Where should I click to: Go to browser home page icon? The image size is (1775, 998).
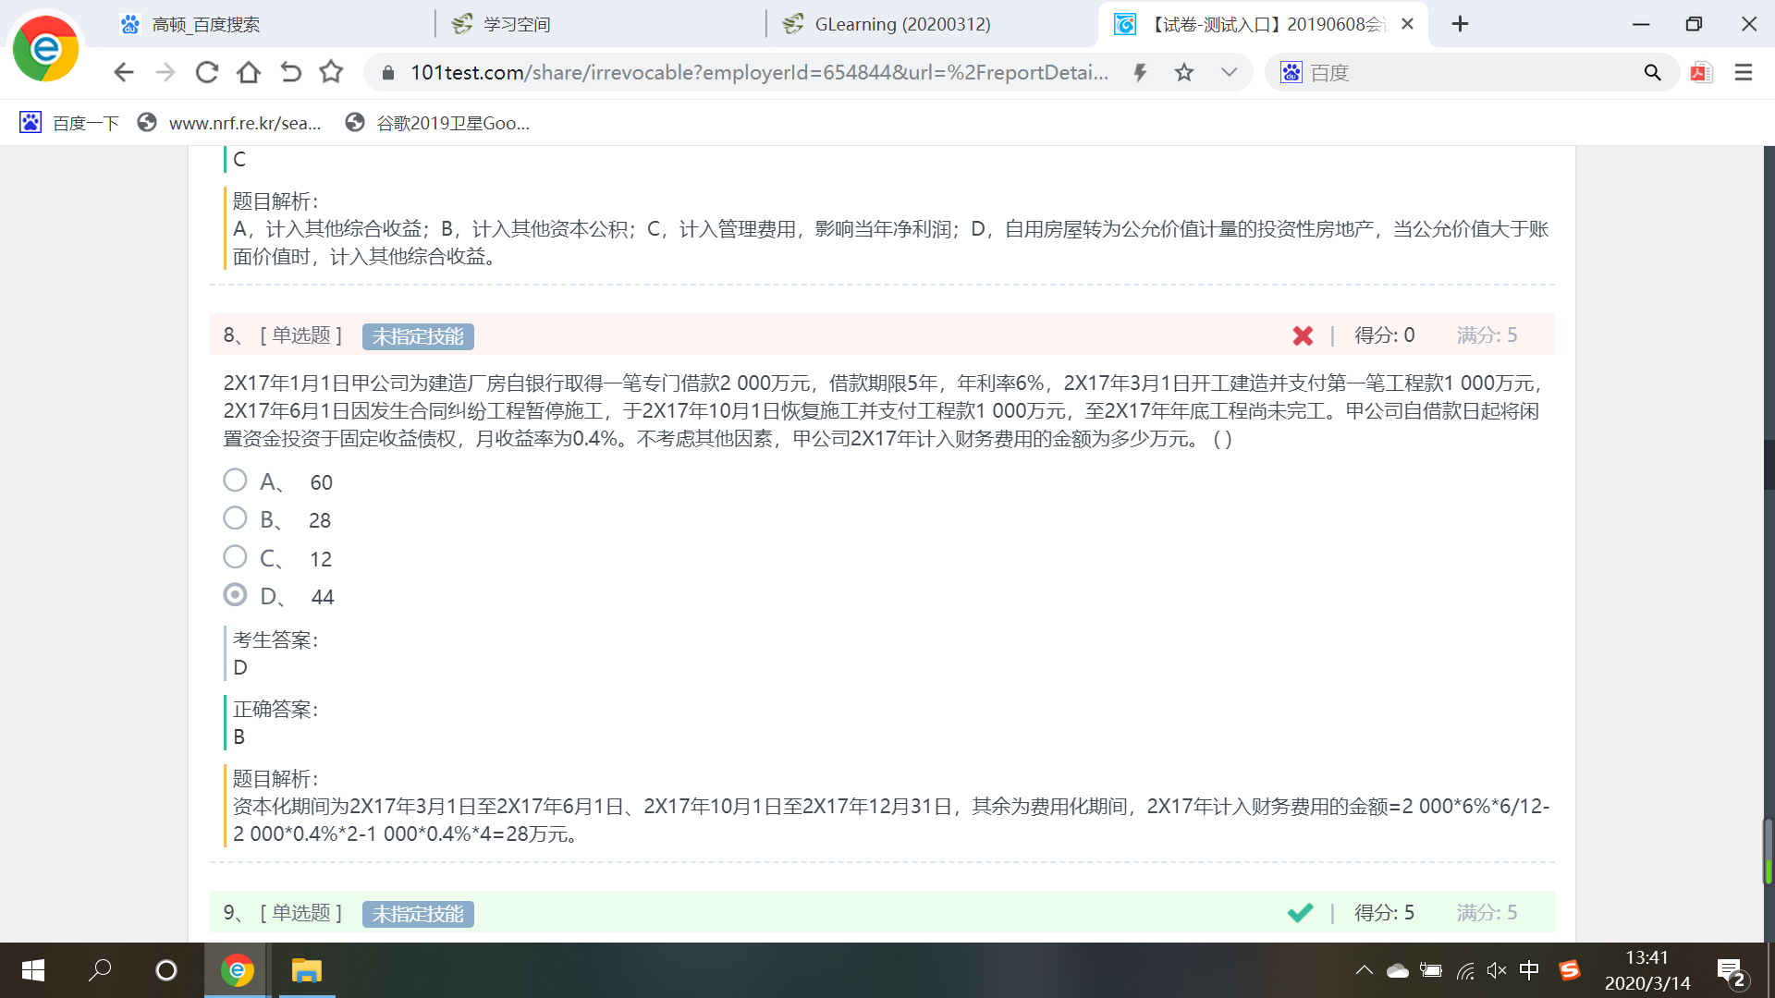[x=248, y=72]
